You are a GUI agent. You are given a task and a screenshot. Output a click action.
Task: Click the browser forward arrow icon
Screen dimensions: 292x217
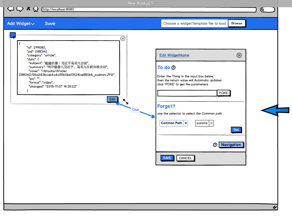20,9
